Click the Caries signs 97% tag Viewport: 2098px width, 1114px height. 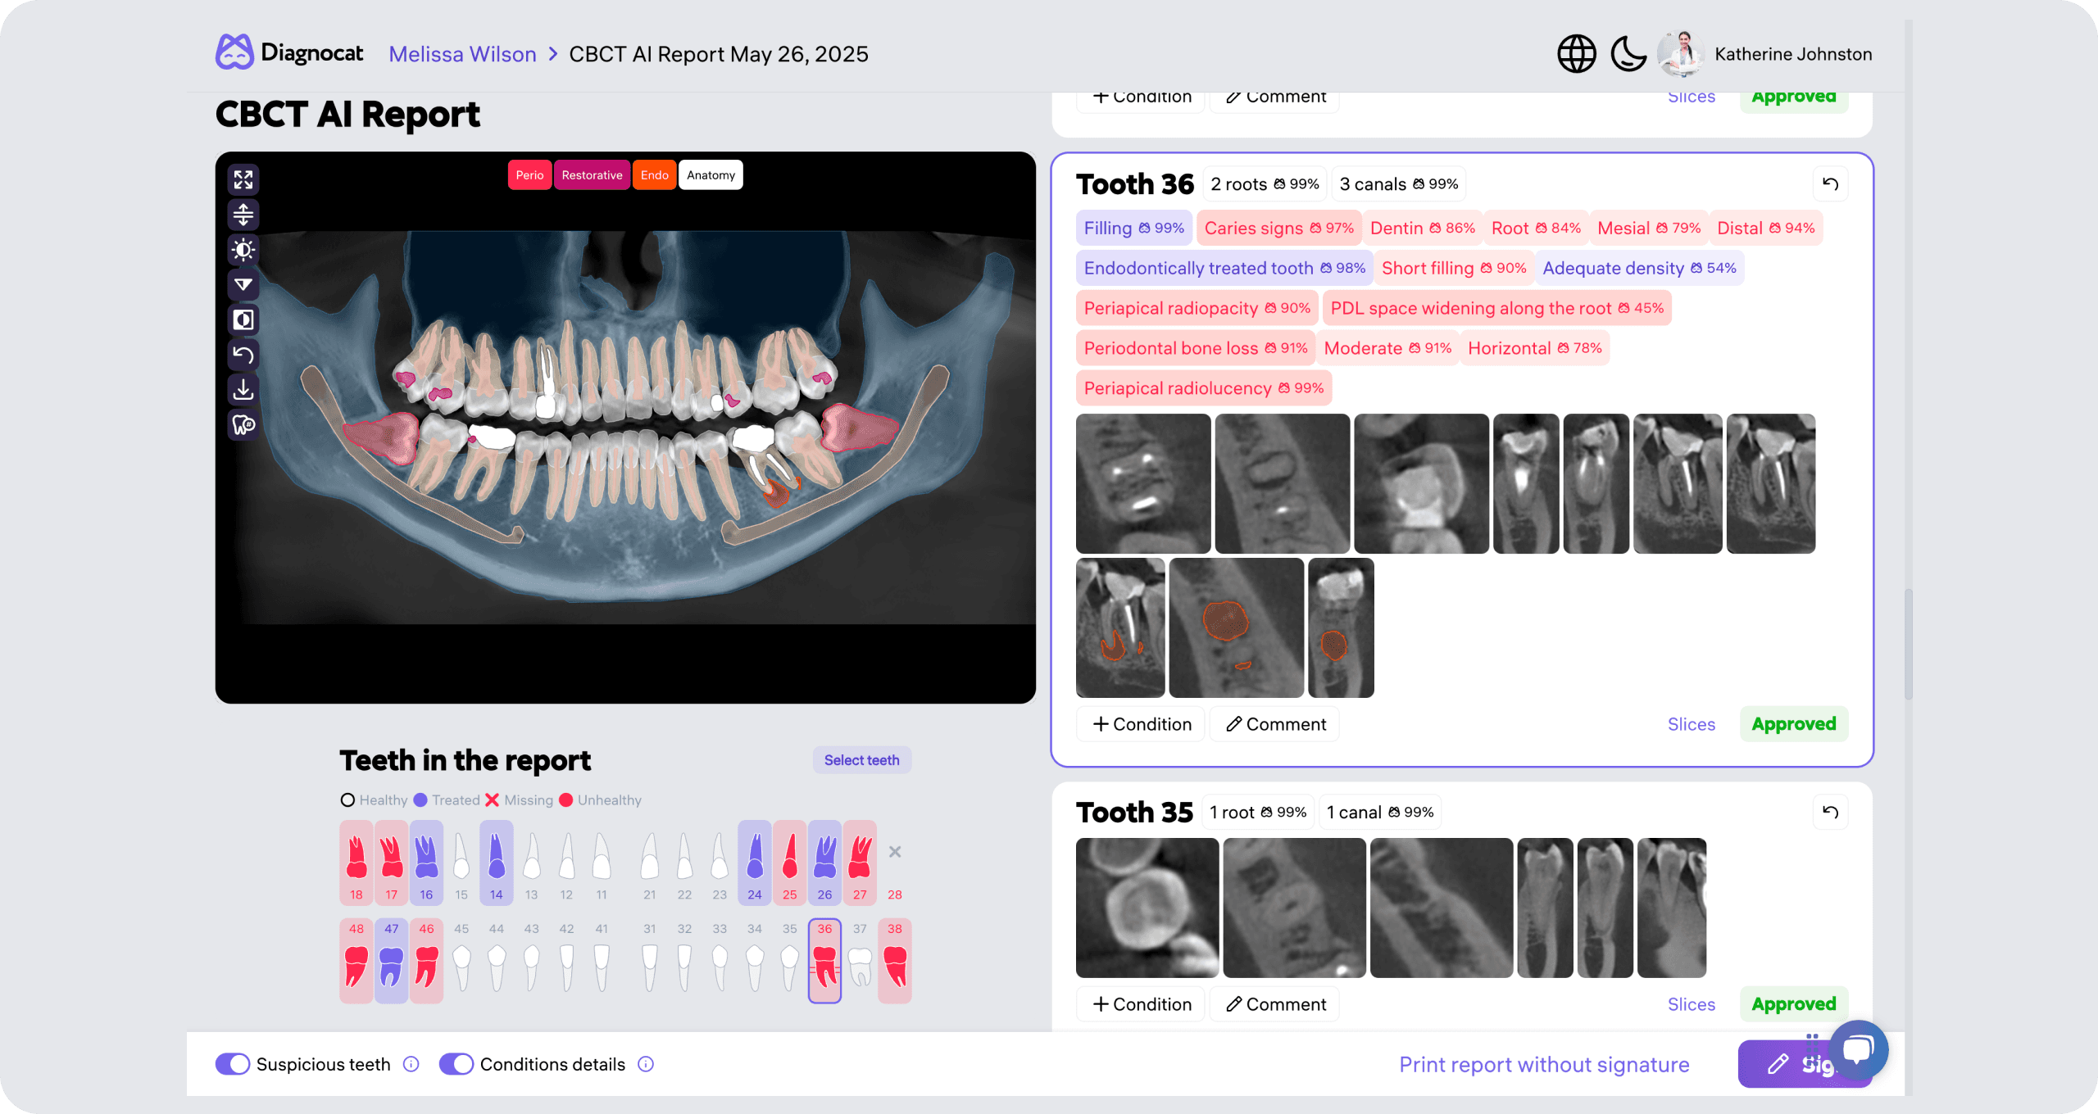[x=1278, y=229]
